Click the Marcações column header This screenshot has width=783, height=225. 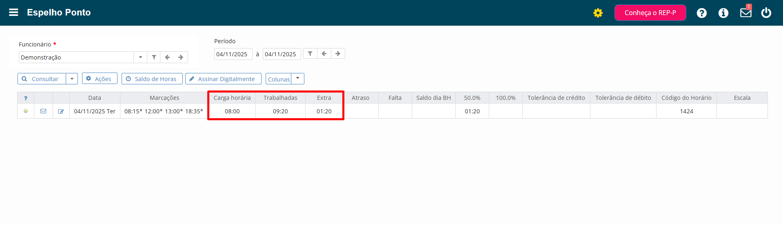coord(164,98)
